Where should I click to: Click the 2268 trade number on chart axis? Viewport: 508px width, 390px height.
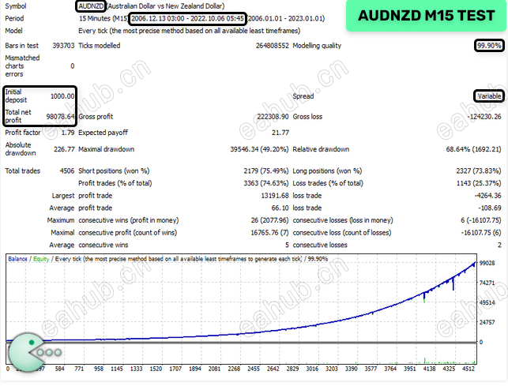(234, 369)
